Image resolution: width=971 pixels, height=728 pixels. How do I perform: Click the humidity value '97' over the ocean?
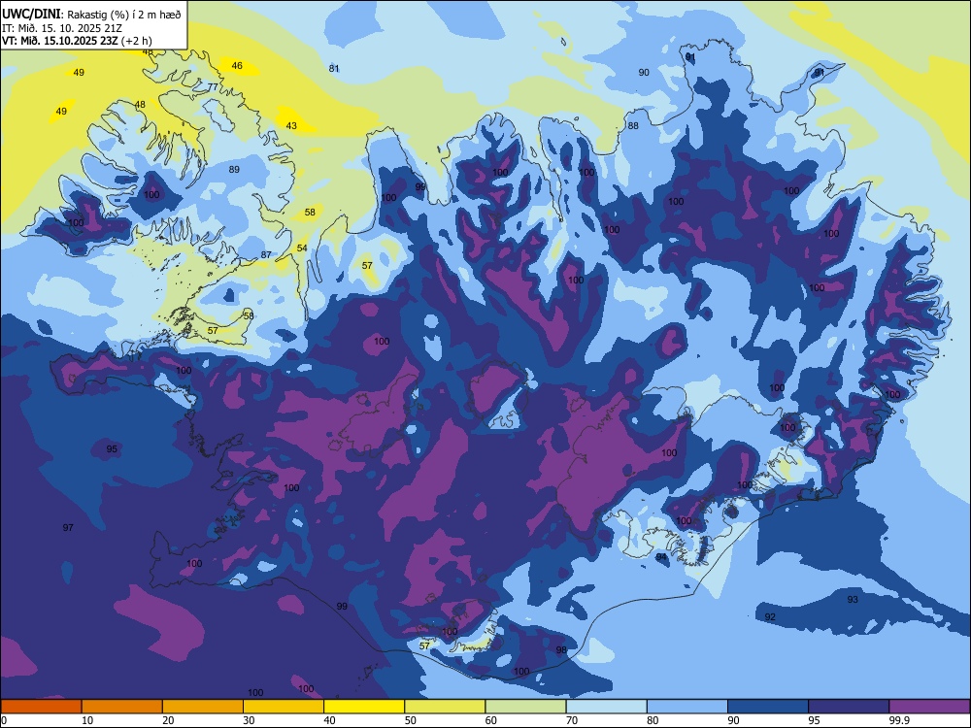(68, 527)
